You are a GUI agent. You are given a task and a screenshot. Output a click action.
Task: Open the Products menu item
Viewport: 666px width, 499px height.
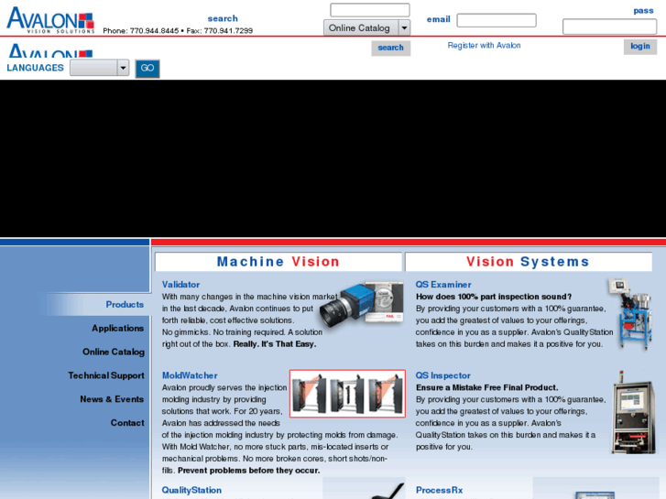(x=125, y=305)
